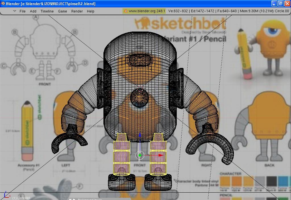Click the Blender logo in title bar

(3, 3)
